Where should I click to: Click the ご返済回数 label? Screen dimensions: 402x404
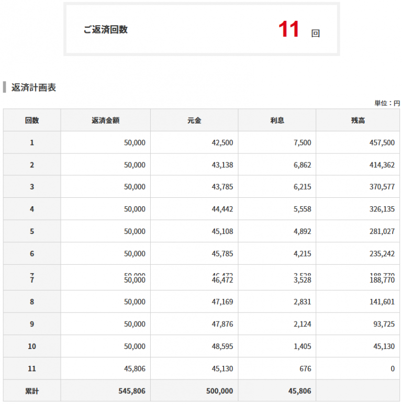point(106,30)
